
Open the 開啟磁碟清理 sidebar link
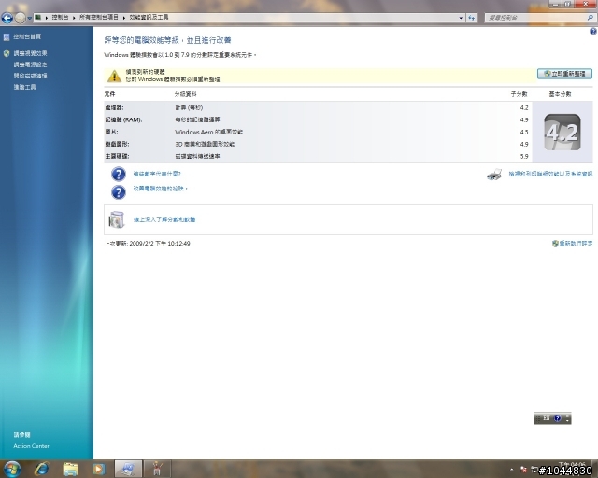tap(30, 76)
